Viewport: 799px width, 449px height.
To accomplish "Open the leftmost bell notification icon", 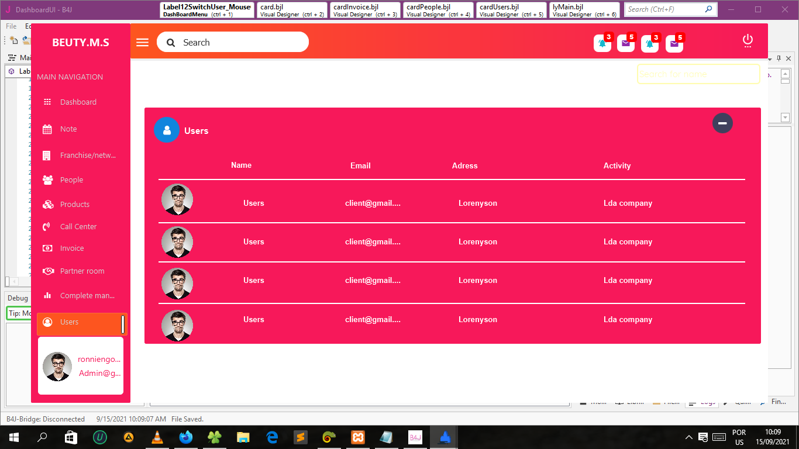I will tap(602, 43).
